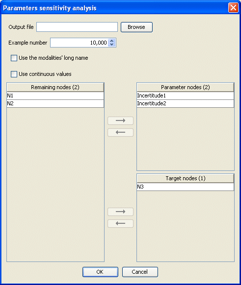Viewport: 241px width, 285px height.
Task: Decrease Example number with down spinner arrow
Action: coord(112,45)
